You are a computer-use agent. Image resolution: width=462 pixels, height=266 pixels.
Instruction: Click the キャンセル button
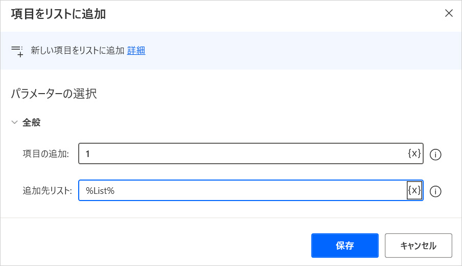coord(418,246)
